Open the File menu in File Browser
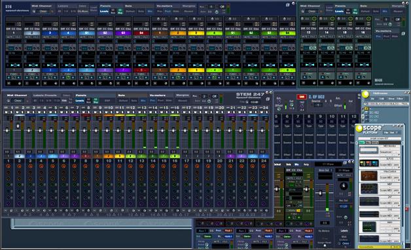Screen dimensions: 411x250 372,99
